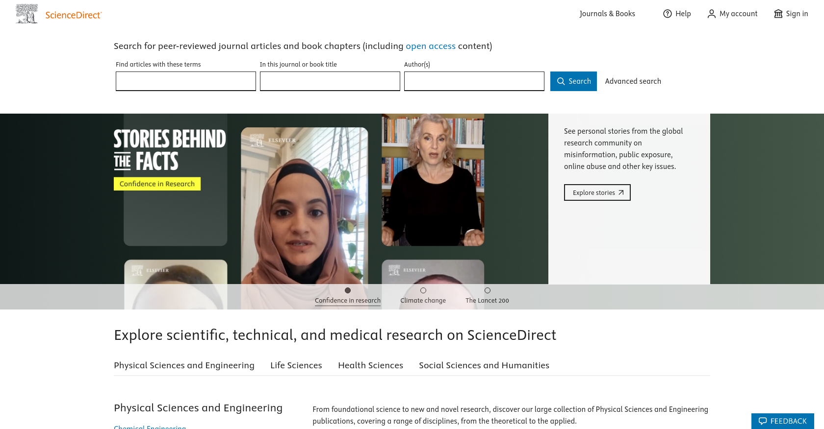The height and width of the screenshot is (429, 824).
Task: Follow the open access link
Action: point(431,46)
